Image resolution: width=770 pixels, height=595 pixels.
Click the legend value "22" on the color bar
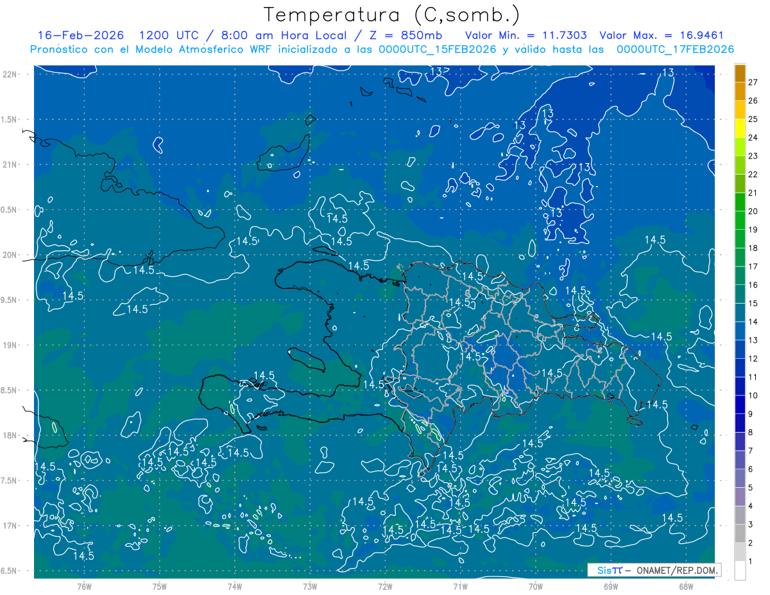753,175
